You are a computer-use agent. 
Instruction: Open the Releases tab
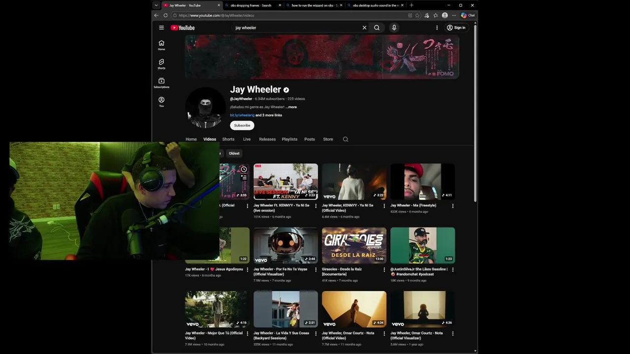pyautogui.click(x=267, y=139)
